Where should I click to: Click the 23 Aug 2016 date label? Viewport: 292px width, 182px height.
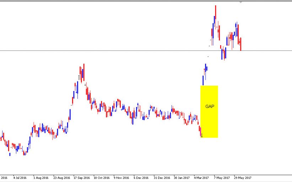62,178
